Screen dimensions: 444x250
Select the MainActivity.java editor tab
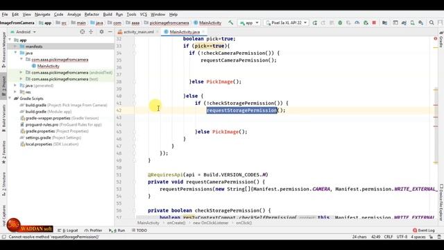[185, 32]
